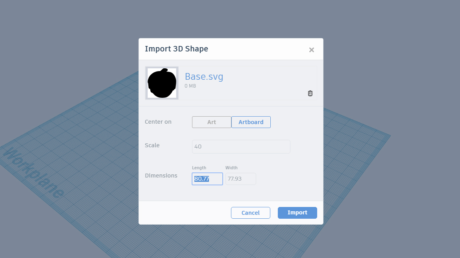Delete the Base.svg file with trash icon
The height and width of the screenshot is (258, 460).
[x=310, y=93]
